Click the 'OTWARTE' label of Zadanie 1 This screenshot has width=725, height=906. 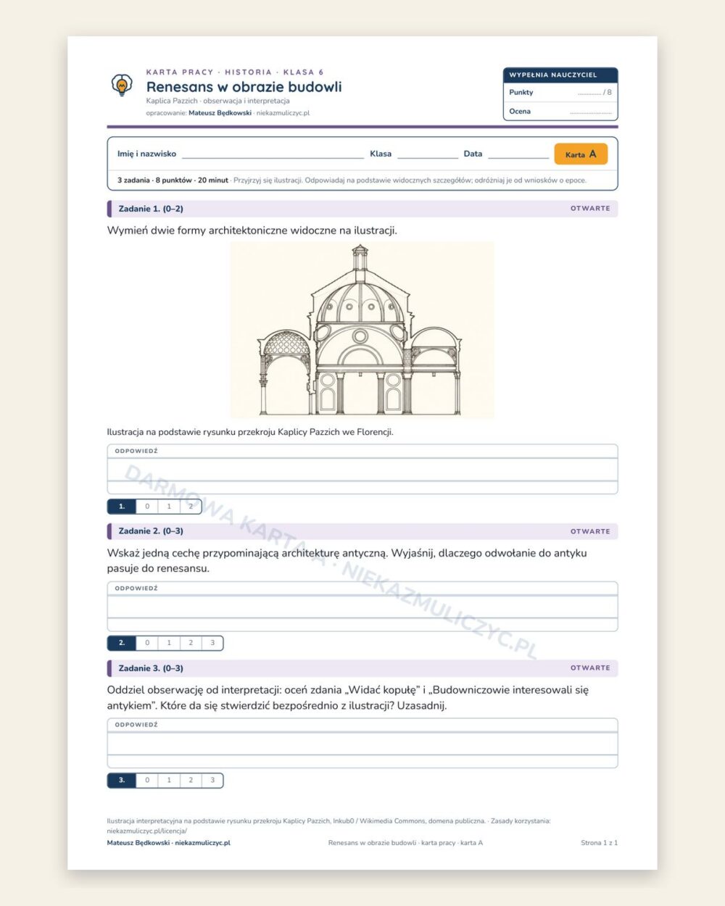point(590,209)
